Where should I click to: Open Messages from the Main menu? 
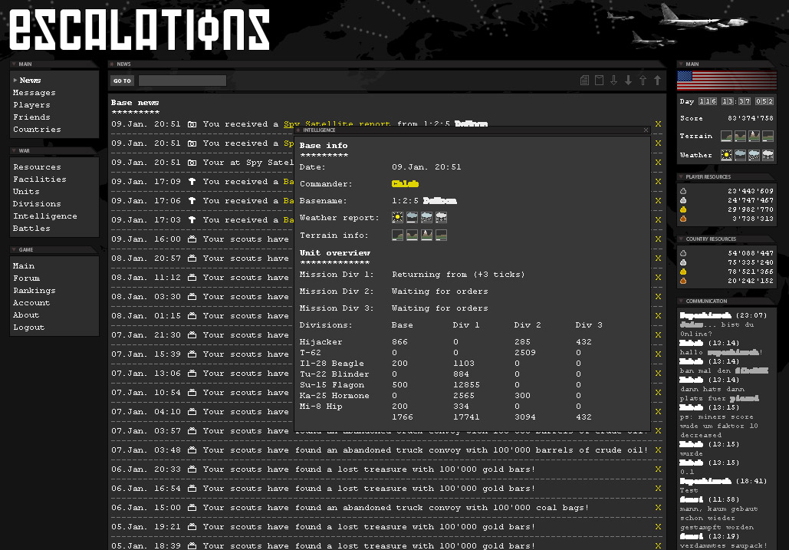pyautogui.click(x=34, y=93)
